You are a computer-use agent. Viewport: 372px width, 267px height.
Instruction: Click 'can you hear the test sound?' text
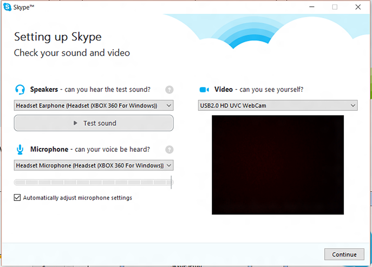pyautogui.click(x=107, y=90)
